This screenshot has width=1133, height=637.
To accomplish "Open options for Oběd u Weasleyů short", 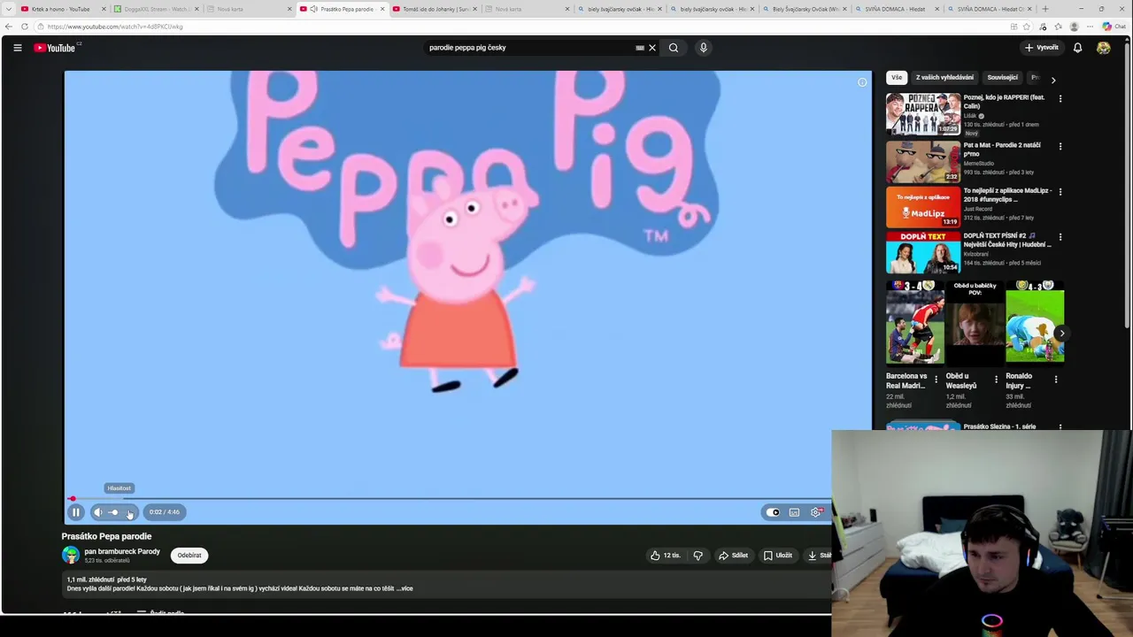I will [x=996, y=379].
